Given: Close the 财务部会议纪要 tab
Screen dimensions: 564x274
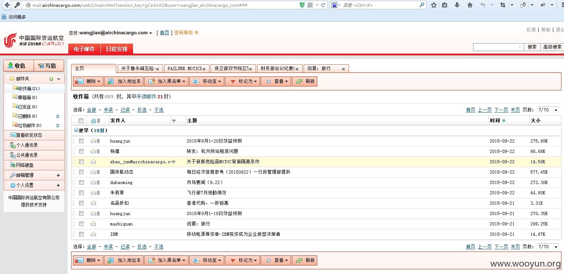Looking at the screenshot, I should click(x=297, y=69).
